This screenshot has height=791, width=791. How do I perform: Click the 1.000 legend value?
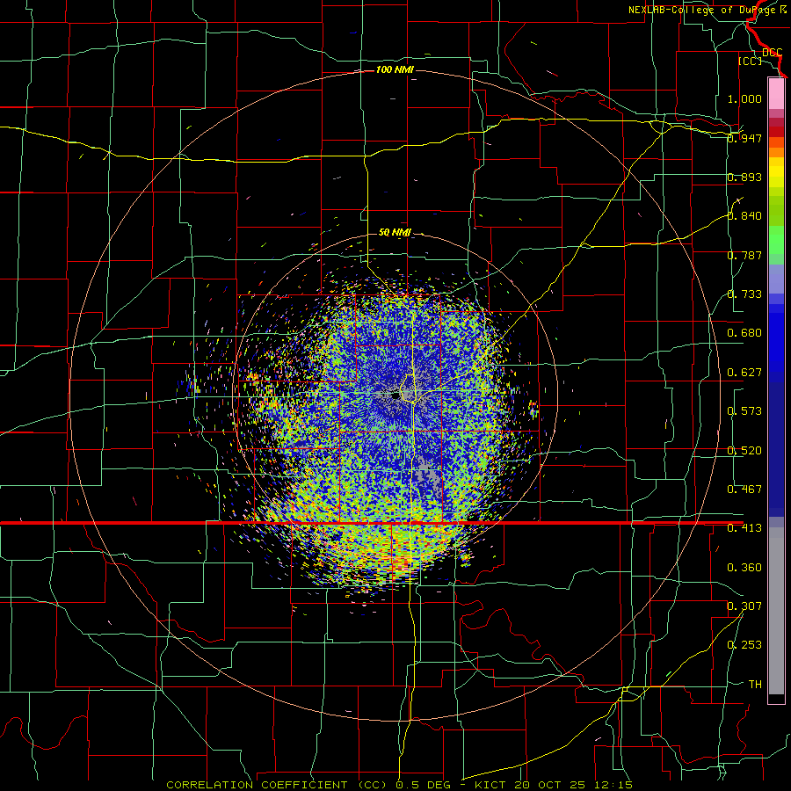point(744,98)
